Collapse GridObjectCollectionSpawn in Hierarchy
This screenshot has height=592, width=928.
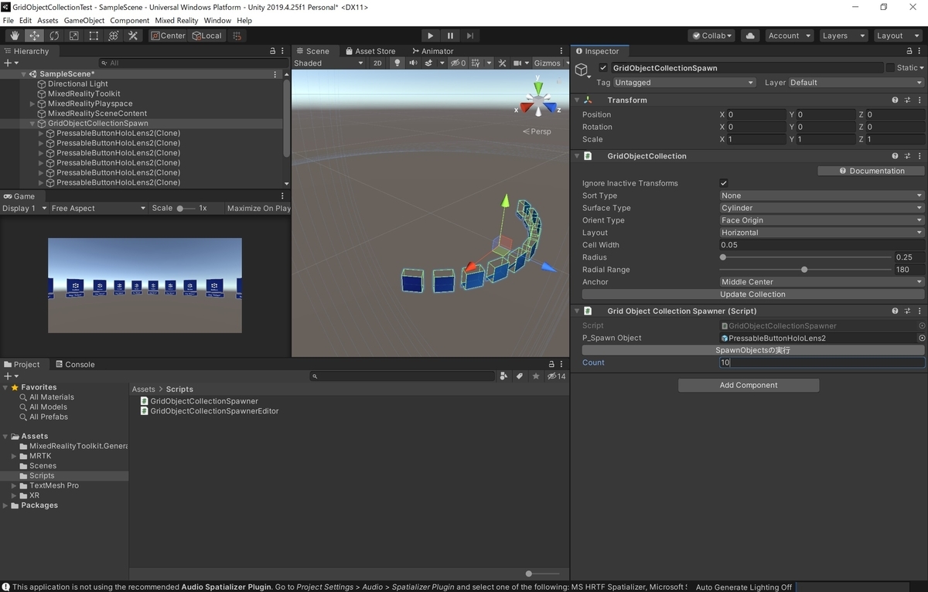coord(32,124)
